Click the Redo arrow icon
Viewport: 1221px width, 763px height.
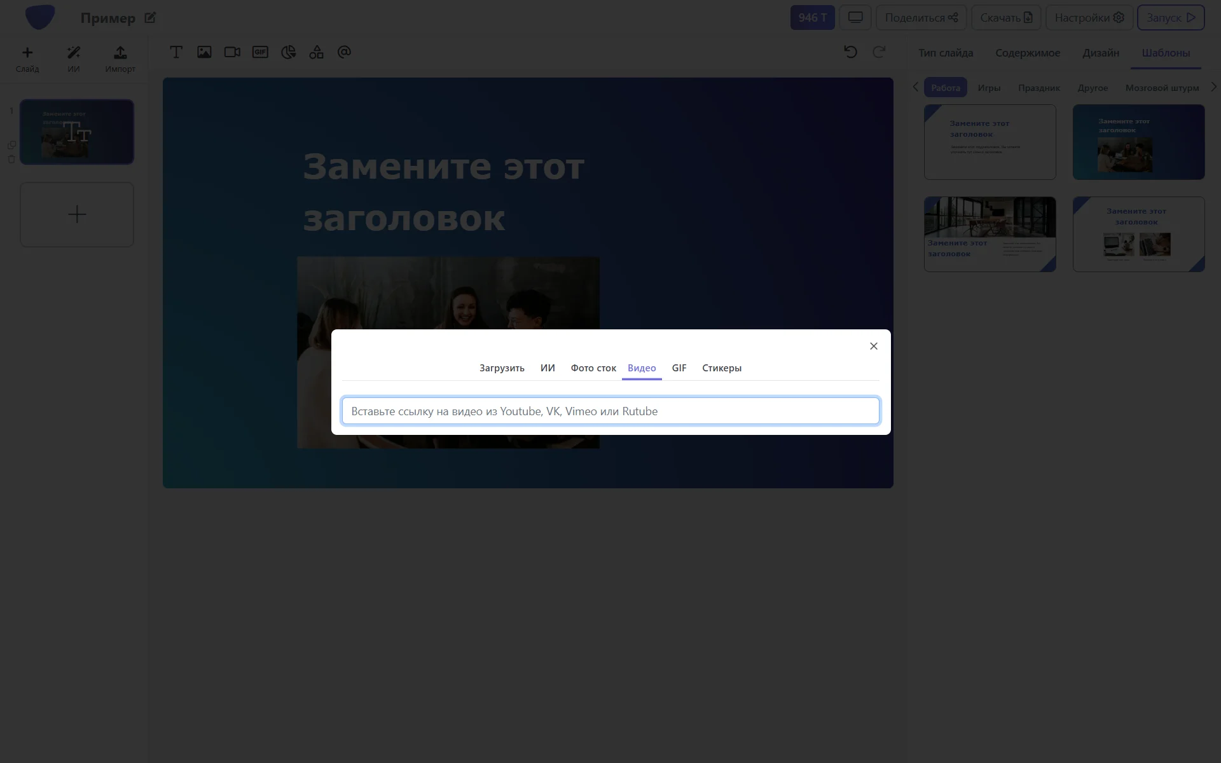[879, 52]
